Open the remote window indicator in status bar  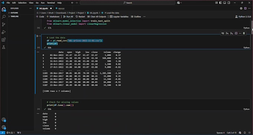pos(3,133)
